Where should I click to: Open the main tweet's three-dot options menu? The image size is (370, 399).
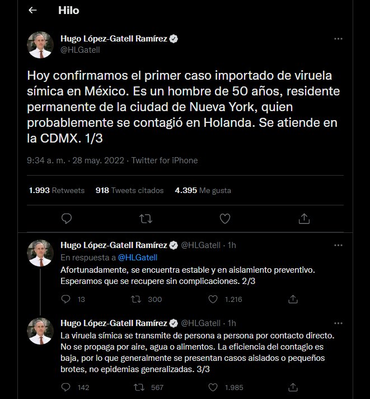click(x=338, y=39)
